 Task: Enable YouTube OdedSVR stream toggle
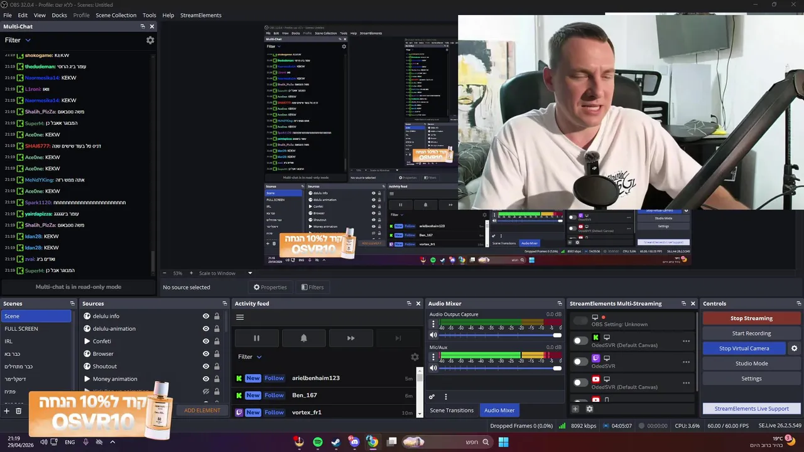point(581,382)
